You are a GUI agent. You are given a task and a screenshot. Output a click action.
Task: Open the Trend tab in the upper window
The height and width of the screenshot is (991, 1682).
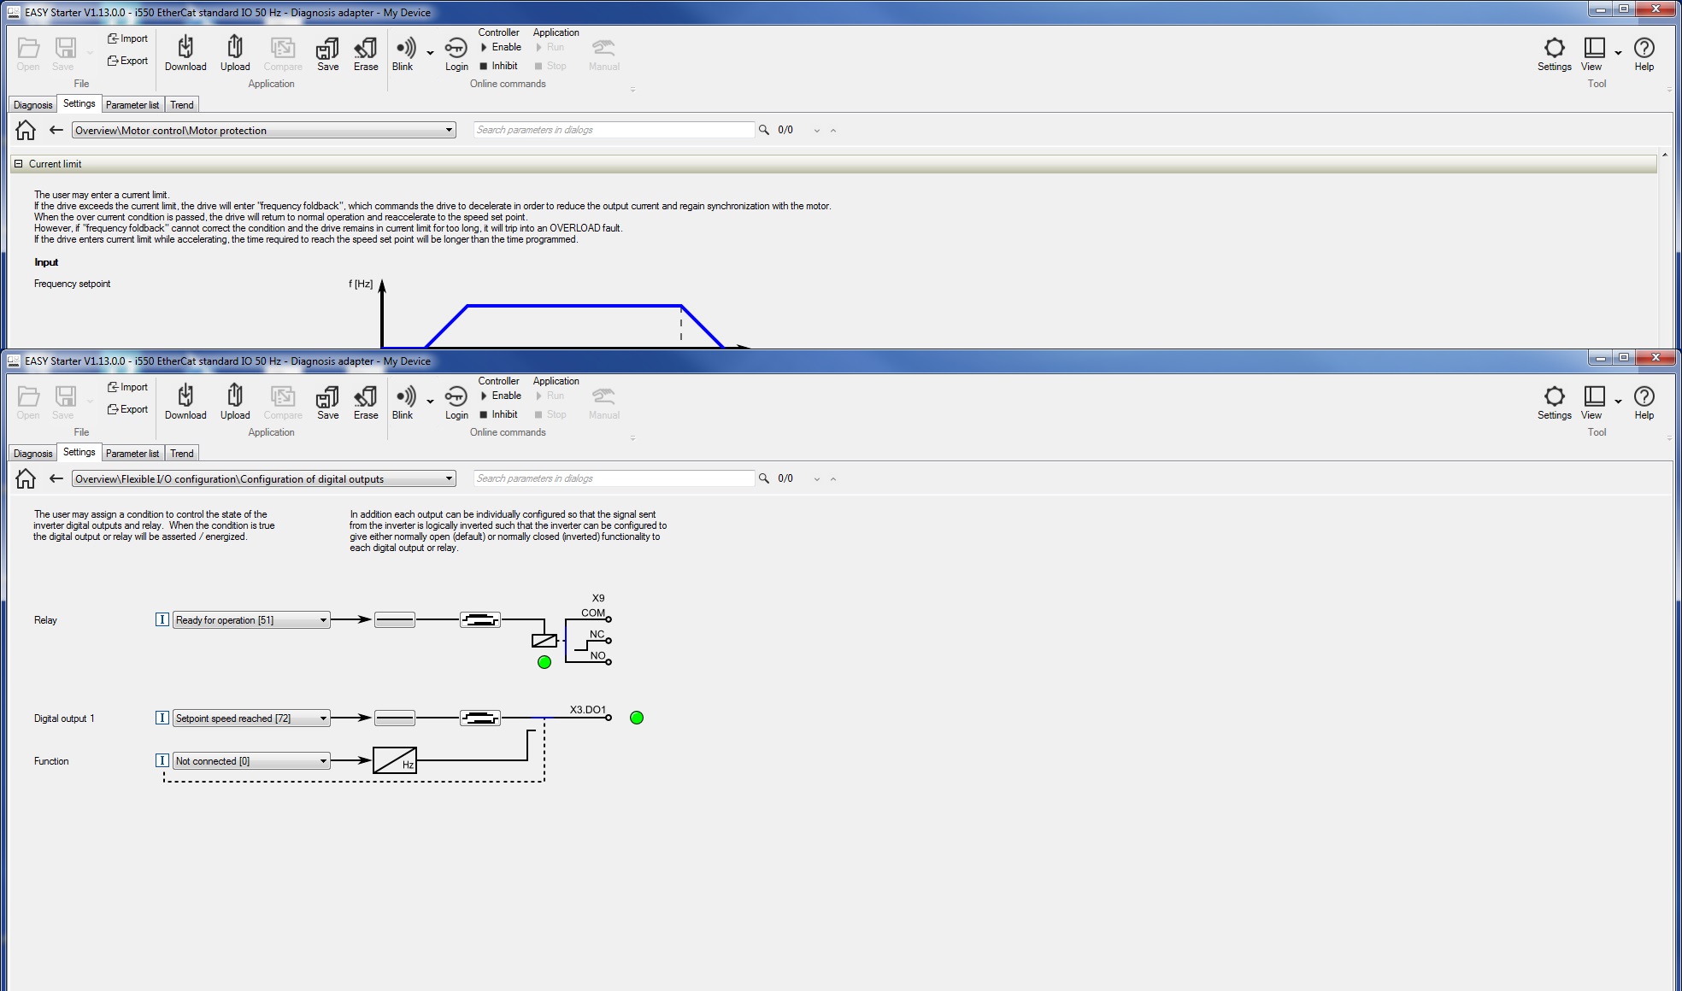(x=181, y=105)
